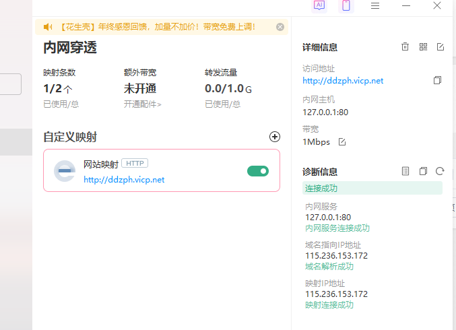The image size is (456, 330).
Task: Dismiss the 花生壳 promotion banner
Action: click(280, 27)
